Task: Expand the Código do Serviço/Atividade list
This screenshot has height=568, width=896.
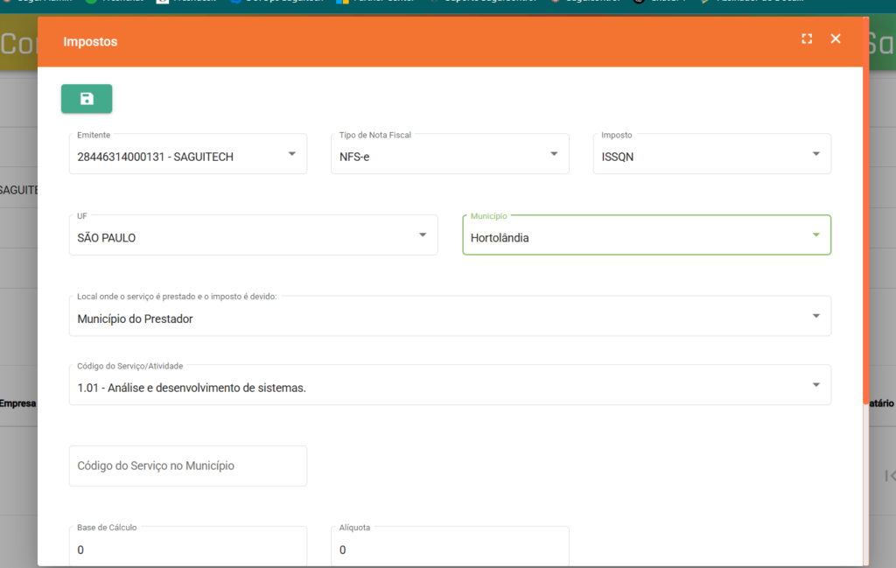Action: click(x=437, y=387)
